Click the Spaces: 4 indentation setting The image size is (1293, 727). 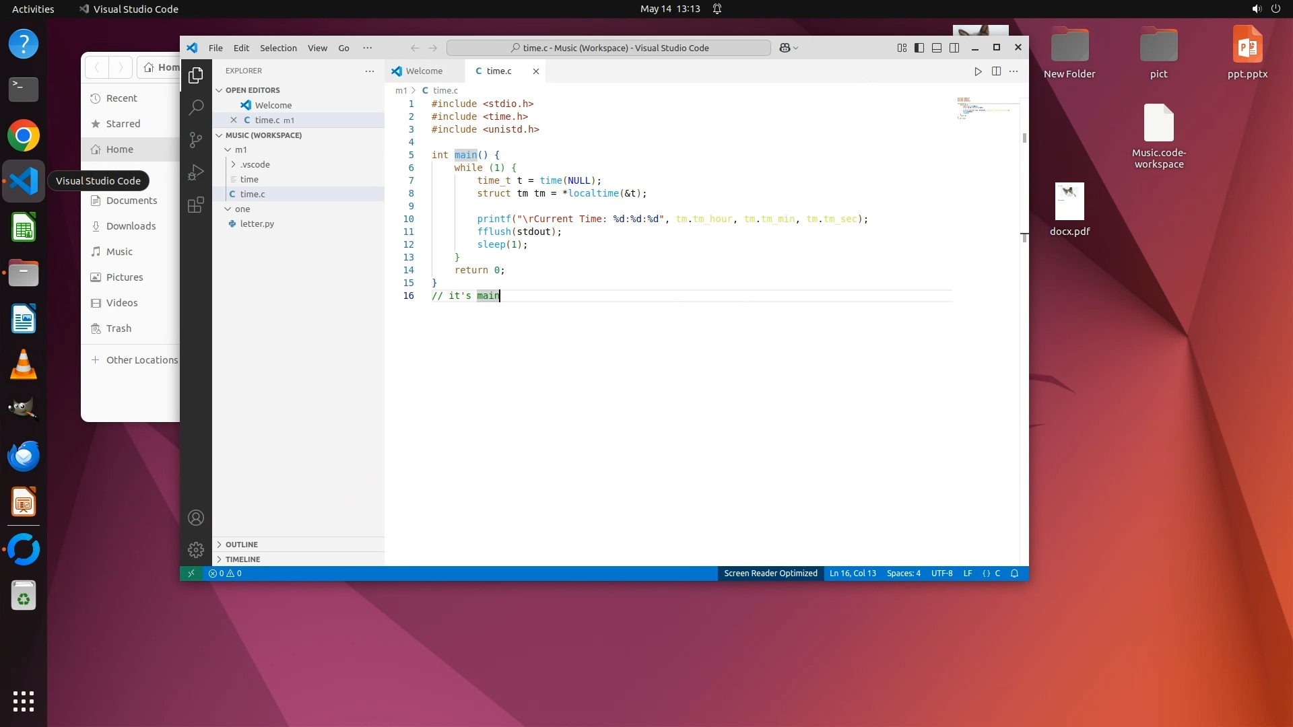(x=903, y=574)
